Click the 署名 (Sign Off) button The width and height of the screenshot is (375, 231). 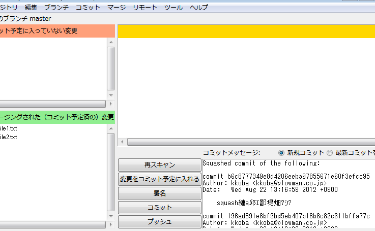coord(160,193)
